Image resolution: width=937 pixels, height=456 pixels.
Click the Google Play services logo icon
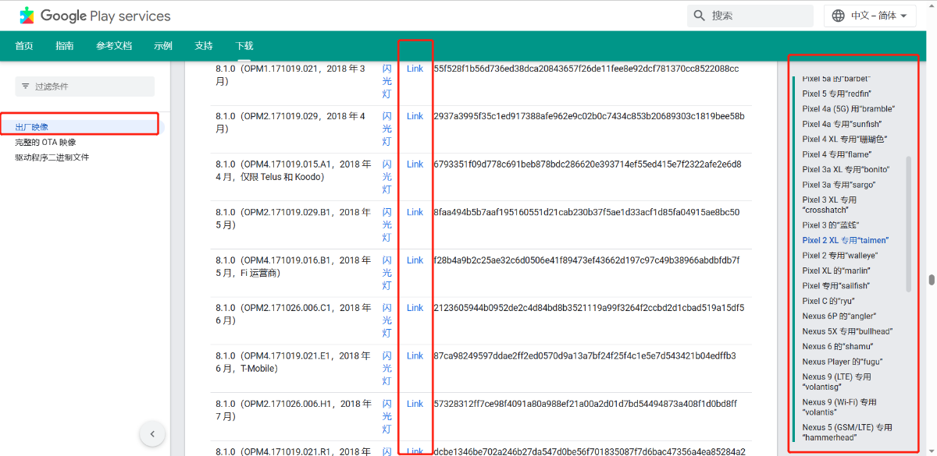click(x=27, y=16)
